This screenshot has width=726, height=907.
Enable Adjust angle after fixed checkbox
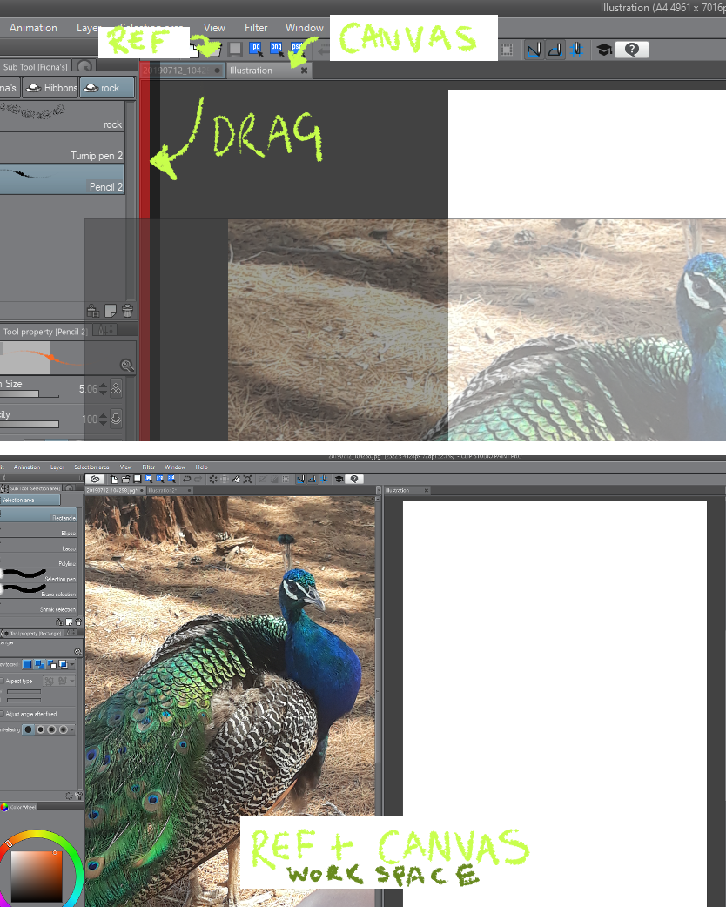click(x=3, y=714)
